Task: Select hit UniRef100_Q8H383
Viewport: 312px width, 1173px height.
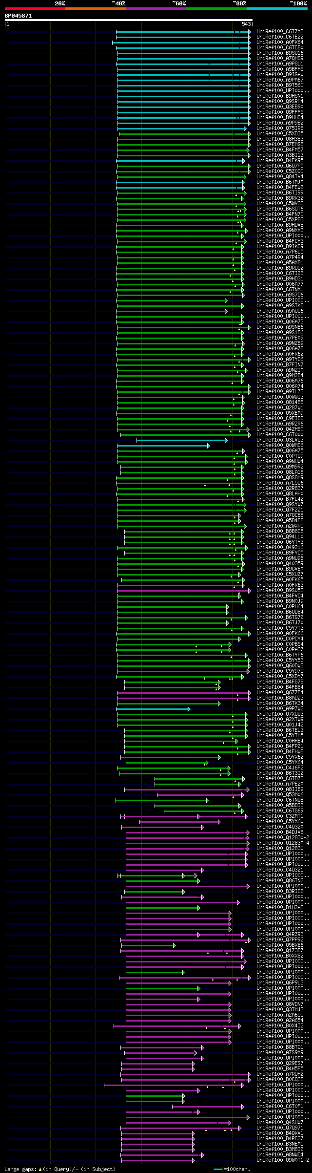Action: coord(280,139)
